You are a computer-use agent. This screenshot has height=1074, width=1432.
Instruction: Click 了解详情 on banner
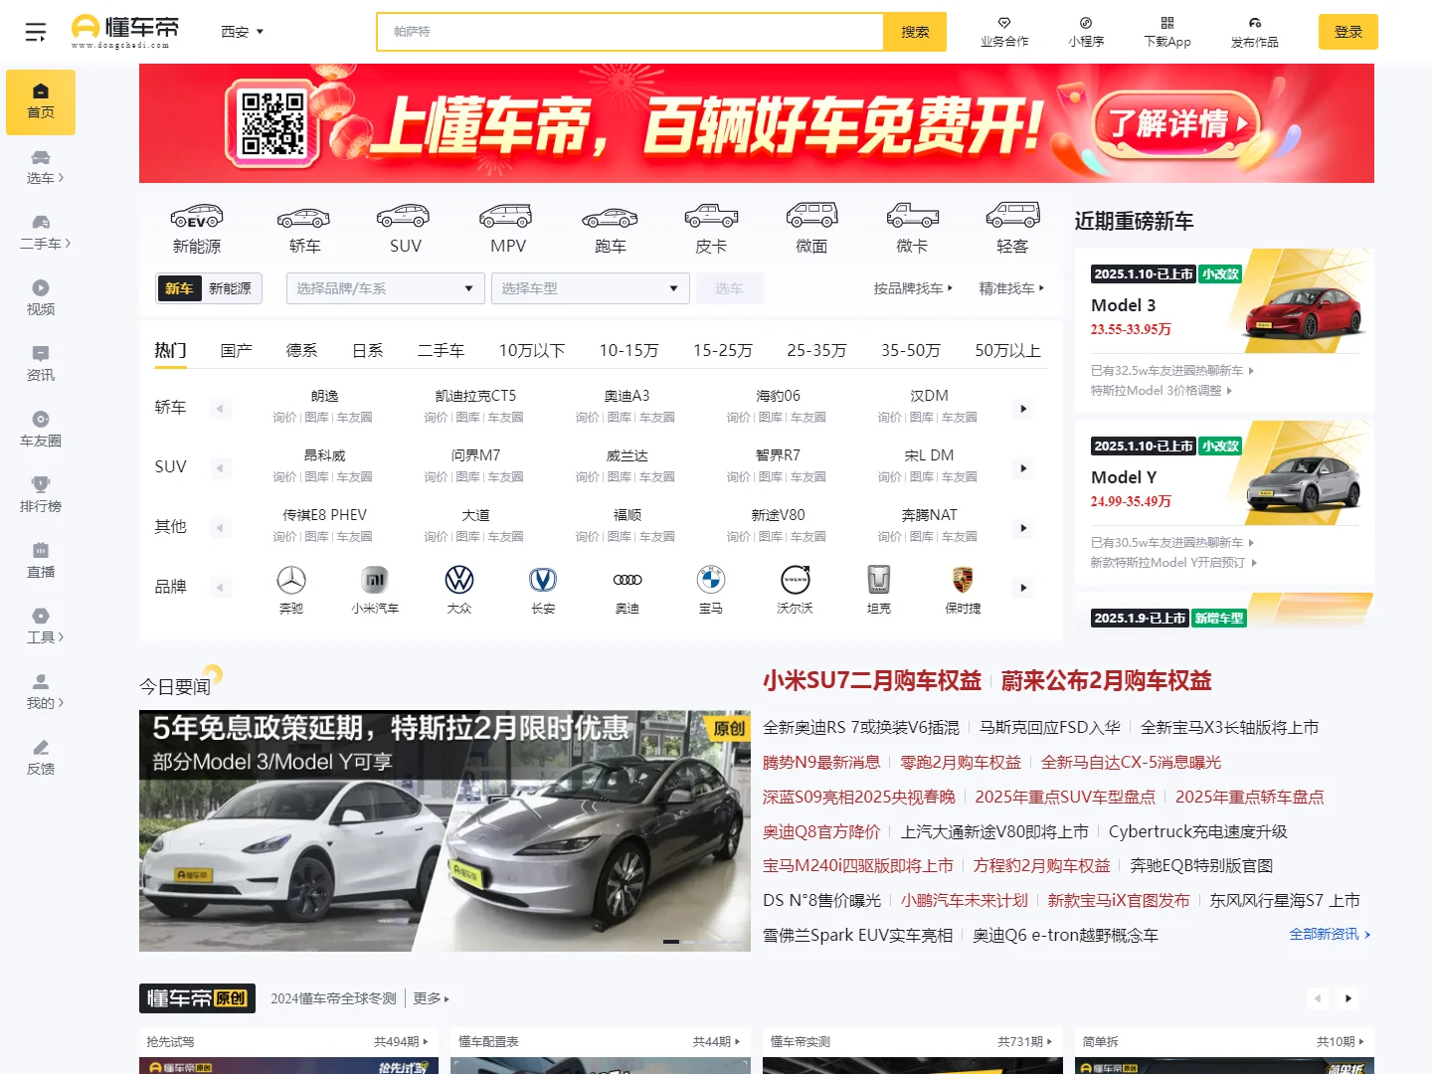tap(1176, 124)
